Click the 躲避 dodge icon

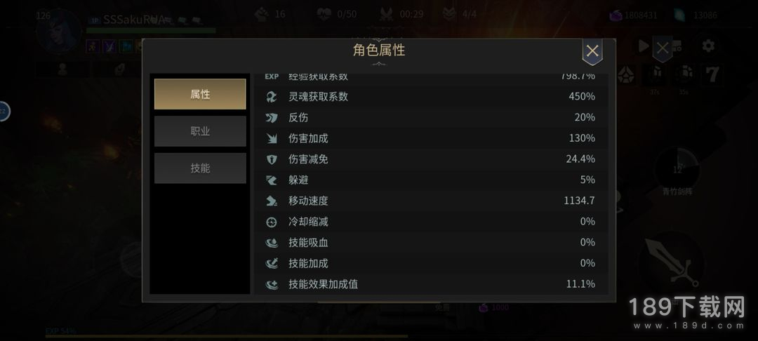[272, 180]
